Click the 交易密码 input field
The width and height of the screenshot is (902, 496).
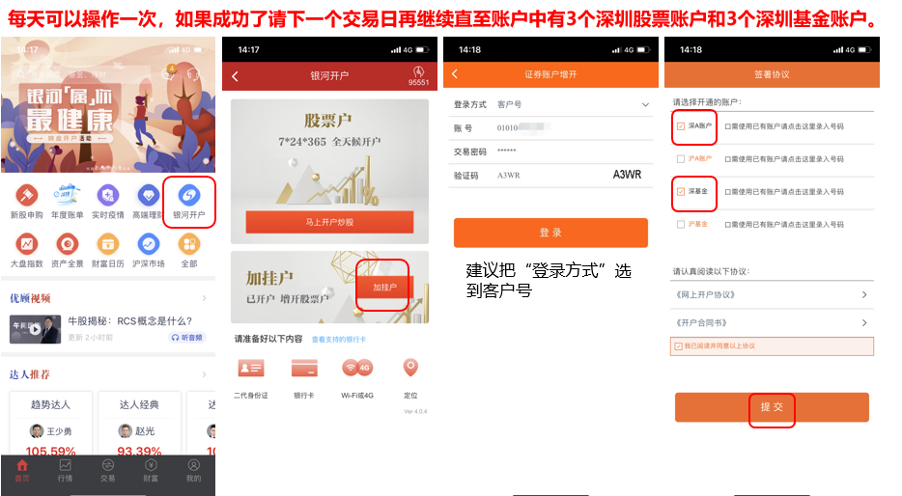coord(551,152)
